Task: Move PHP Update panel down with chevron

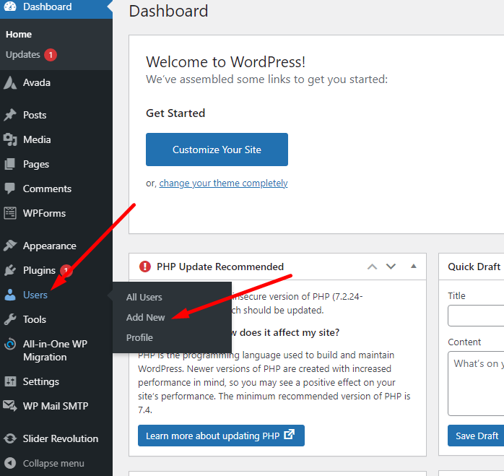Action: click(x=391, y=267)
